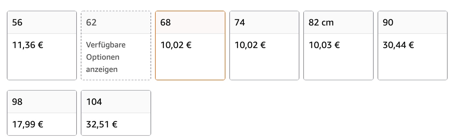Click the 11,36 € price
The height and width of the screenshot is (140, 458).
click(x=28, y=45)
